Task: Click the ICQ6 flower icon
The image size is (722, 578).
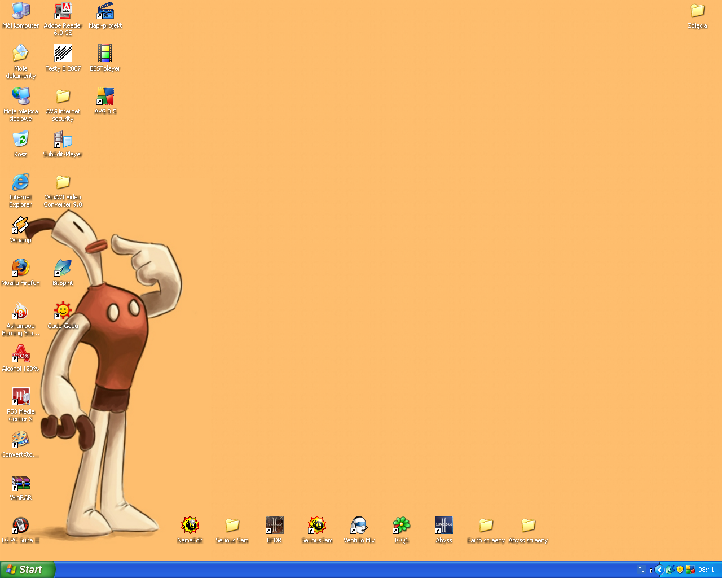Action: [x=401, y=526]
